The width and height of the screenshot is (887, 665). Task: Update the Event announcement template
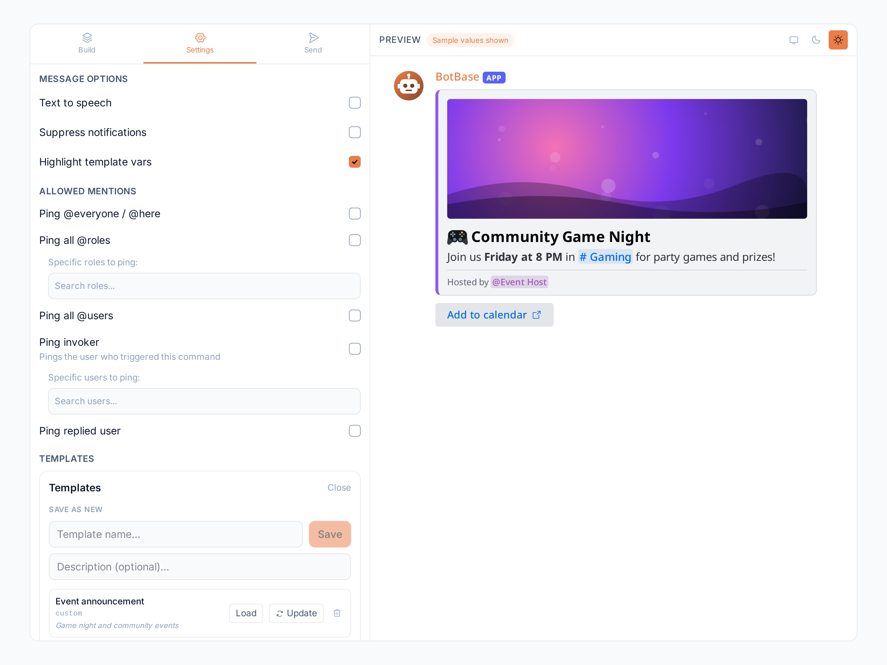tap(296, 613)
